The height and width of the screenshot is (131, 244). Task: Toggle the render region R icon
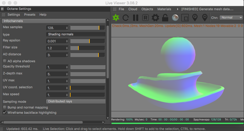click(146, 18)
